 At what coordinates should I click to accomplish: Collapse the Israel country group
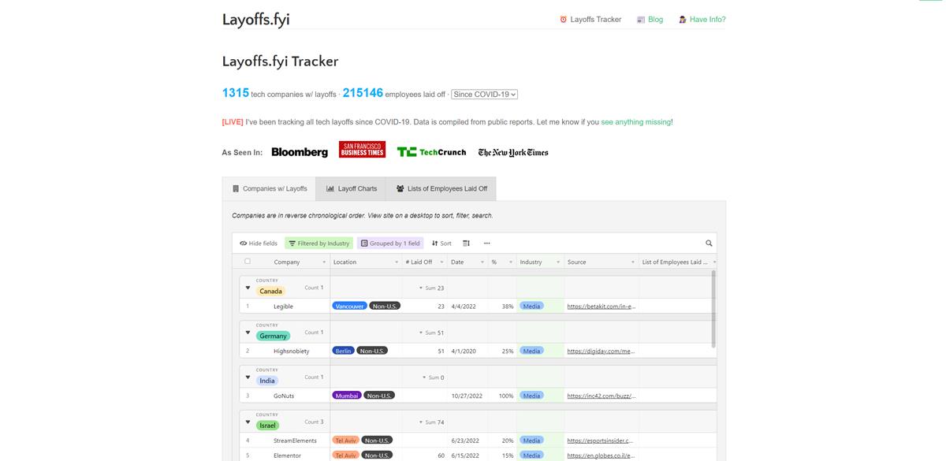[248, 422]
